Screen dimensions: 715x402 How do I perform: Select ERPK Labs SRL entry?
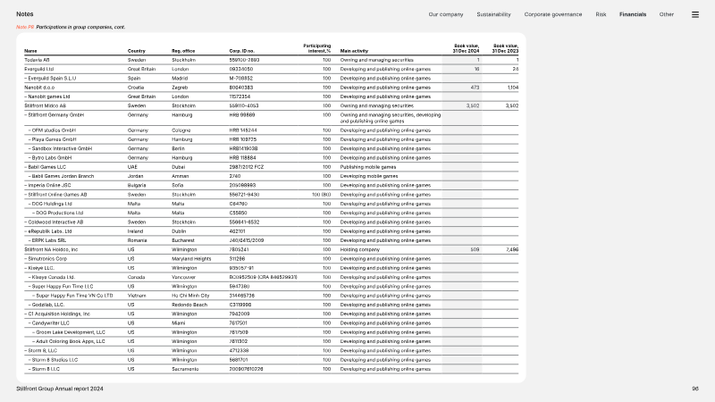47,240
